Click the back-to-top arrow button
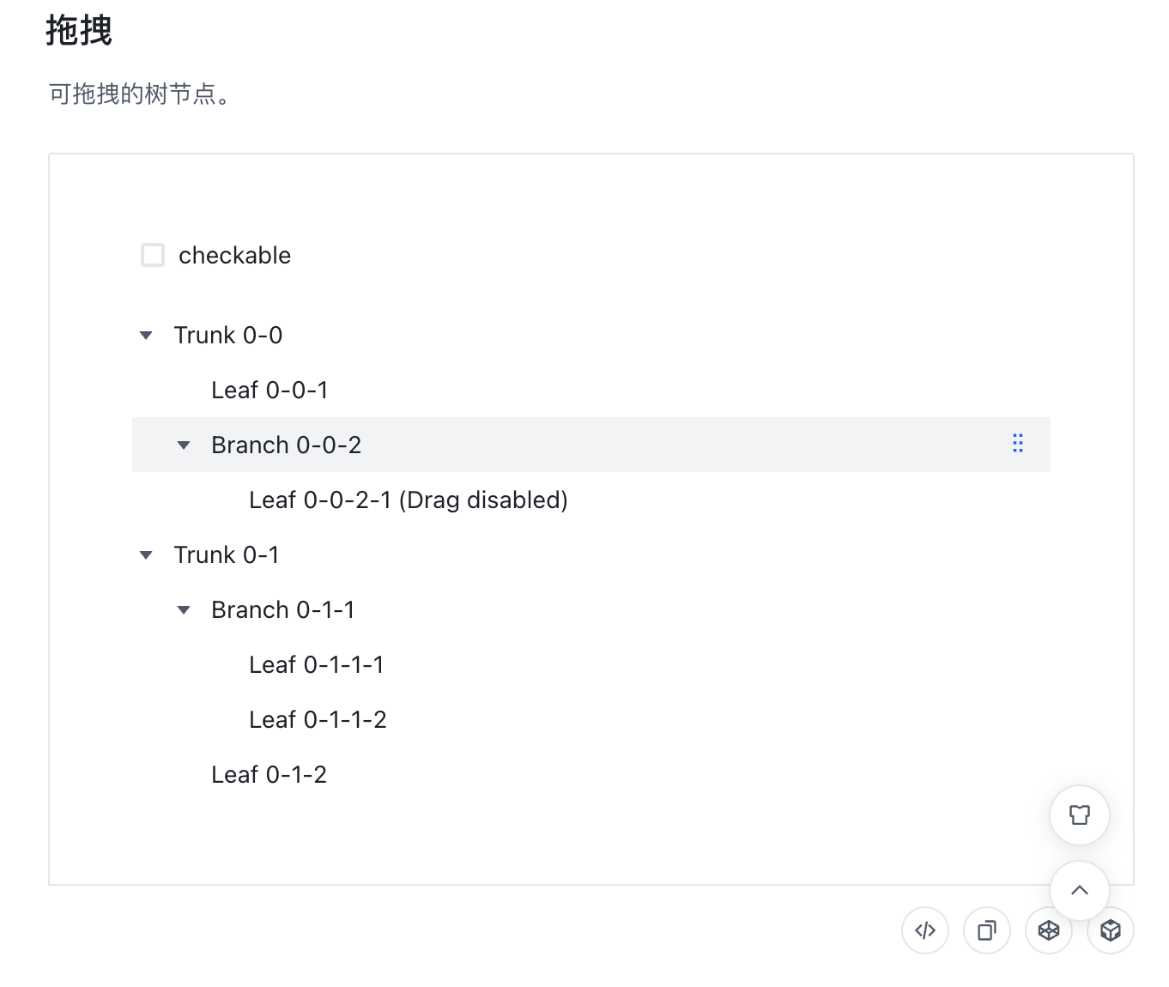The width and height of the screenshot is (1169, 987). point(1079,891)
